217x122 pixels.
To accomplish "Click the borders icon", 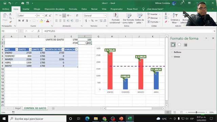I will point(34,21).
